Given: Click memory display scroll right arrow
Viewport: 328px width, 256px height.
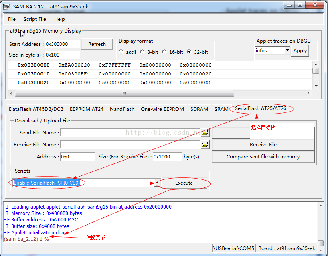Looking at the screenshot, I should 308,93.
